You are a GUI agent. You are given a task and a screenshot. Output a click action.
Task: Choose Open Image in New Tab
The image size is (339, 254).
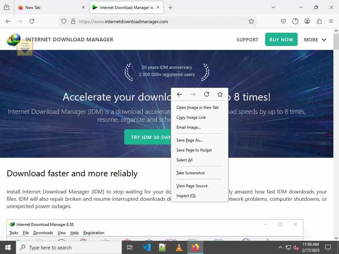pyautogui.click(x=199, y=107)
